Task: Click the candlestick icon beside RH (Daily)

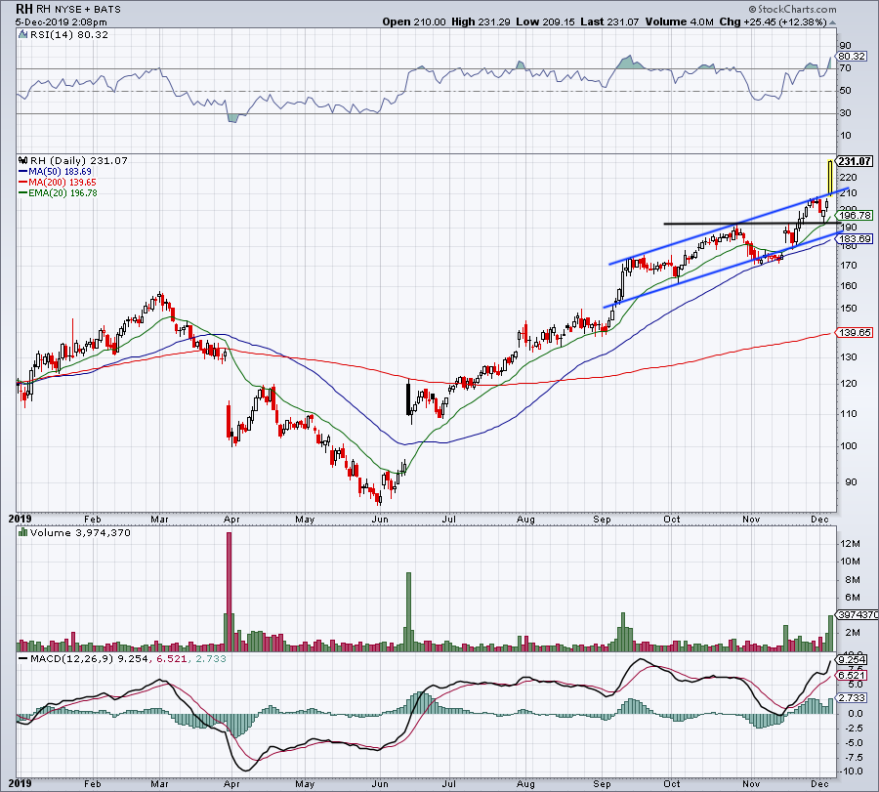Action: coord(23,160)
